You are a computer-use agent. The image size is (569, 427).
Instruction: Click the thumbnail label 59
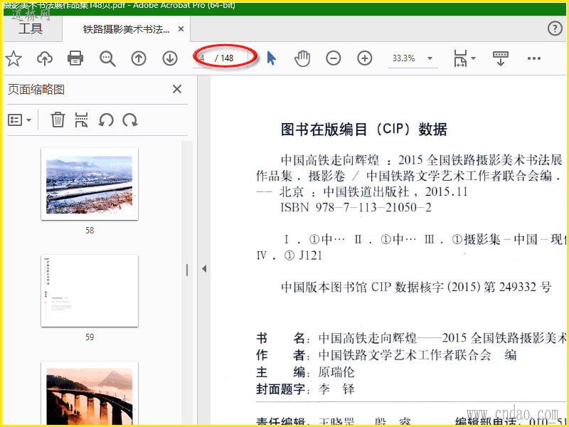pyautogui.click(x=90, y=337)
